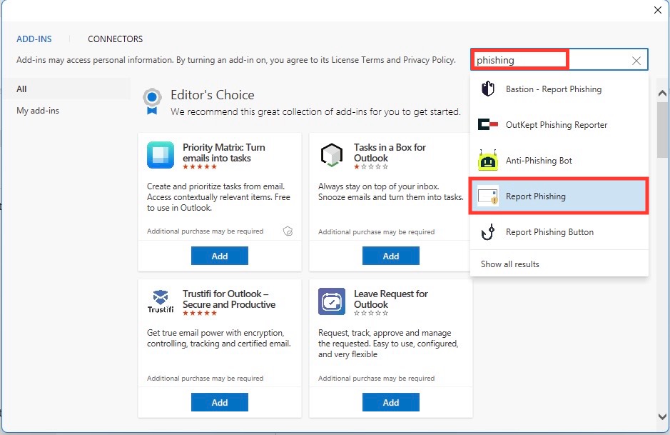Click the Tasks in a Box description

point(390,191)
